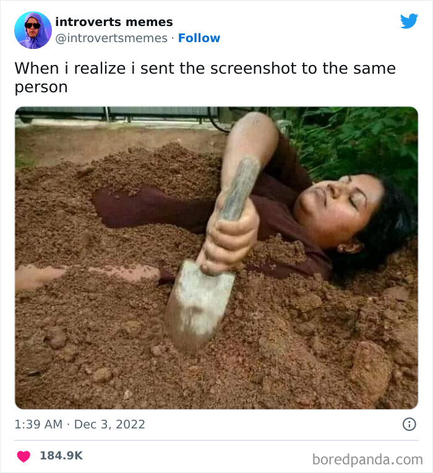Open the buried woman meme image
433x473 pixels.
pos(216,258)
